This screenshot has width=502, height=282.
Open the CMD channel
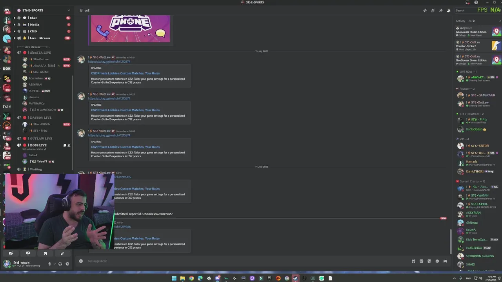click(43, 31)
